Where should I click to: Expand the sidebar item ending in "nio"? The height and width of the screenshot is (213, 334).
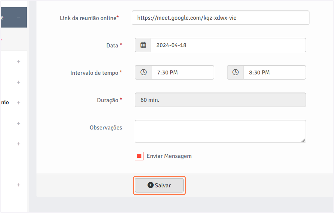(19, 103)
